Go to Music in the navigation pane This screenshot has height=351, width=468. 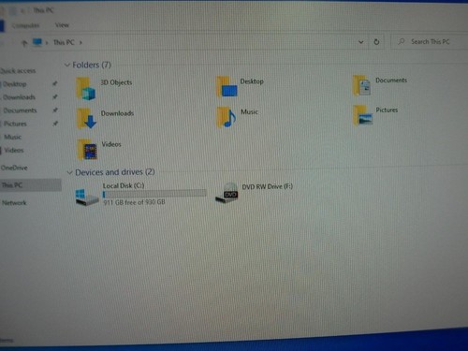point(13,137)
